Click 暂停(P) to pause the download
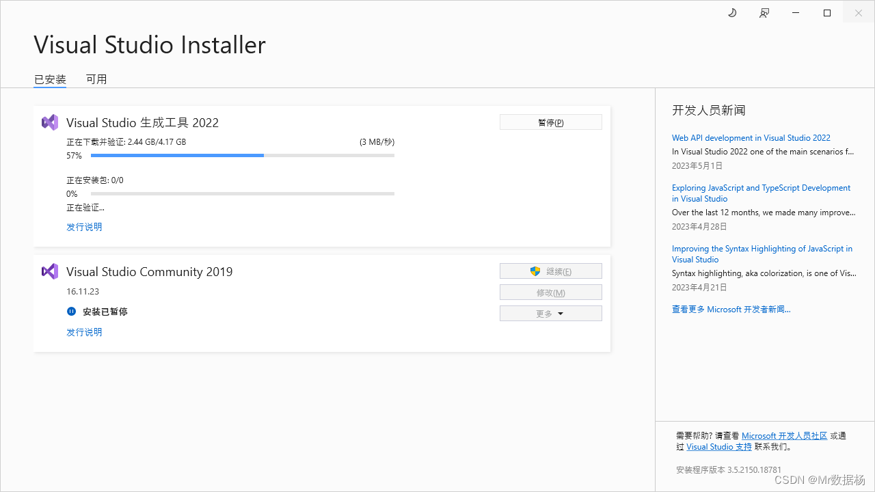 [550, 122]
